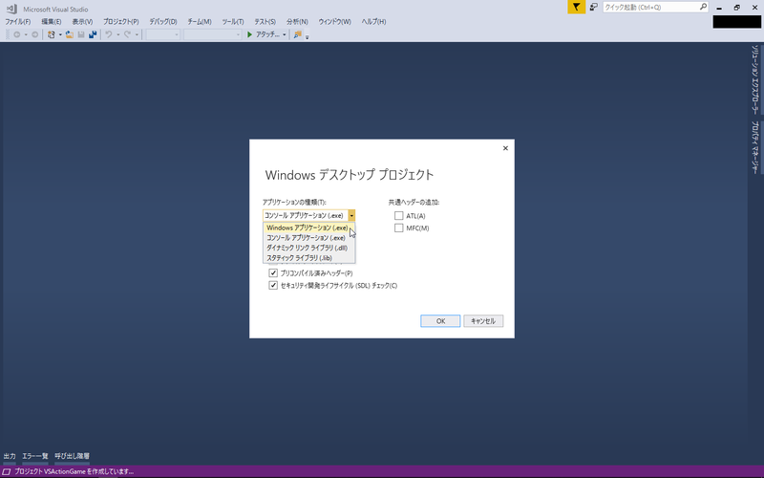
Task: Click the プロジェクト VSActionGame status text
Action: (74, 471)
